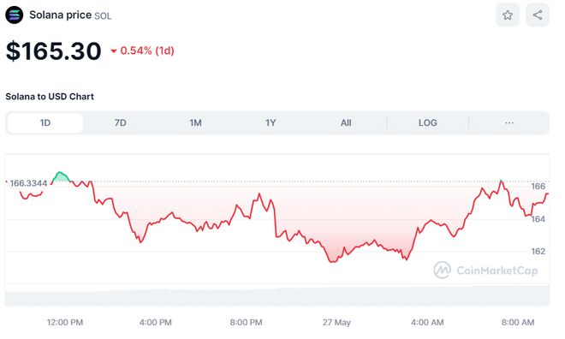Toggle the LOG scale option
The image size is (565, 339).
(428, 123)
